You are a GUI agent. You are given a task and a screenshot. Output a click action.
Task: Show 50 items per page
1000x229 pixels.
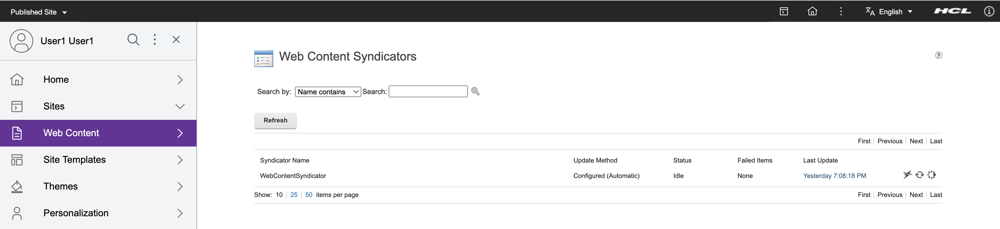pos(309,195)
